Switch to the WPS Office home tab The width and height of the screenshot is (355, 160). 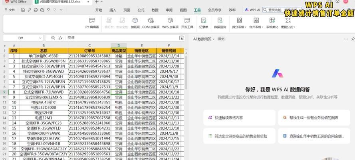[x=16, y=2]
